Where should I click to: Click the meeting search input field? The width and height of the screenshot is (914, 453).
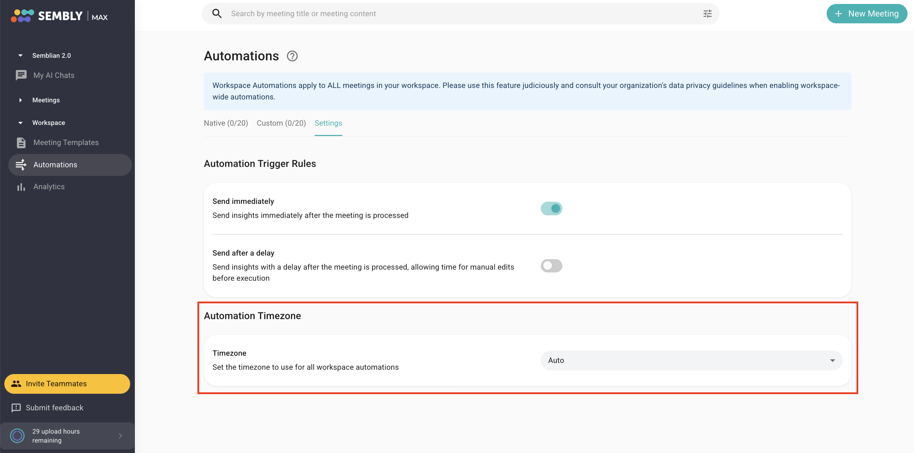[460, 14]
